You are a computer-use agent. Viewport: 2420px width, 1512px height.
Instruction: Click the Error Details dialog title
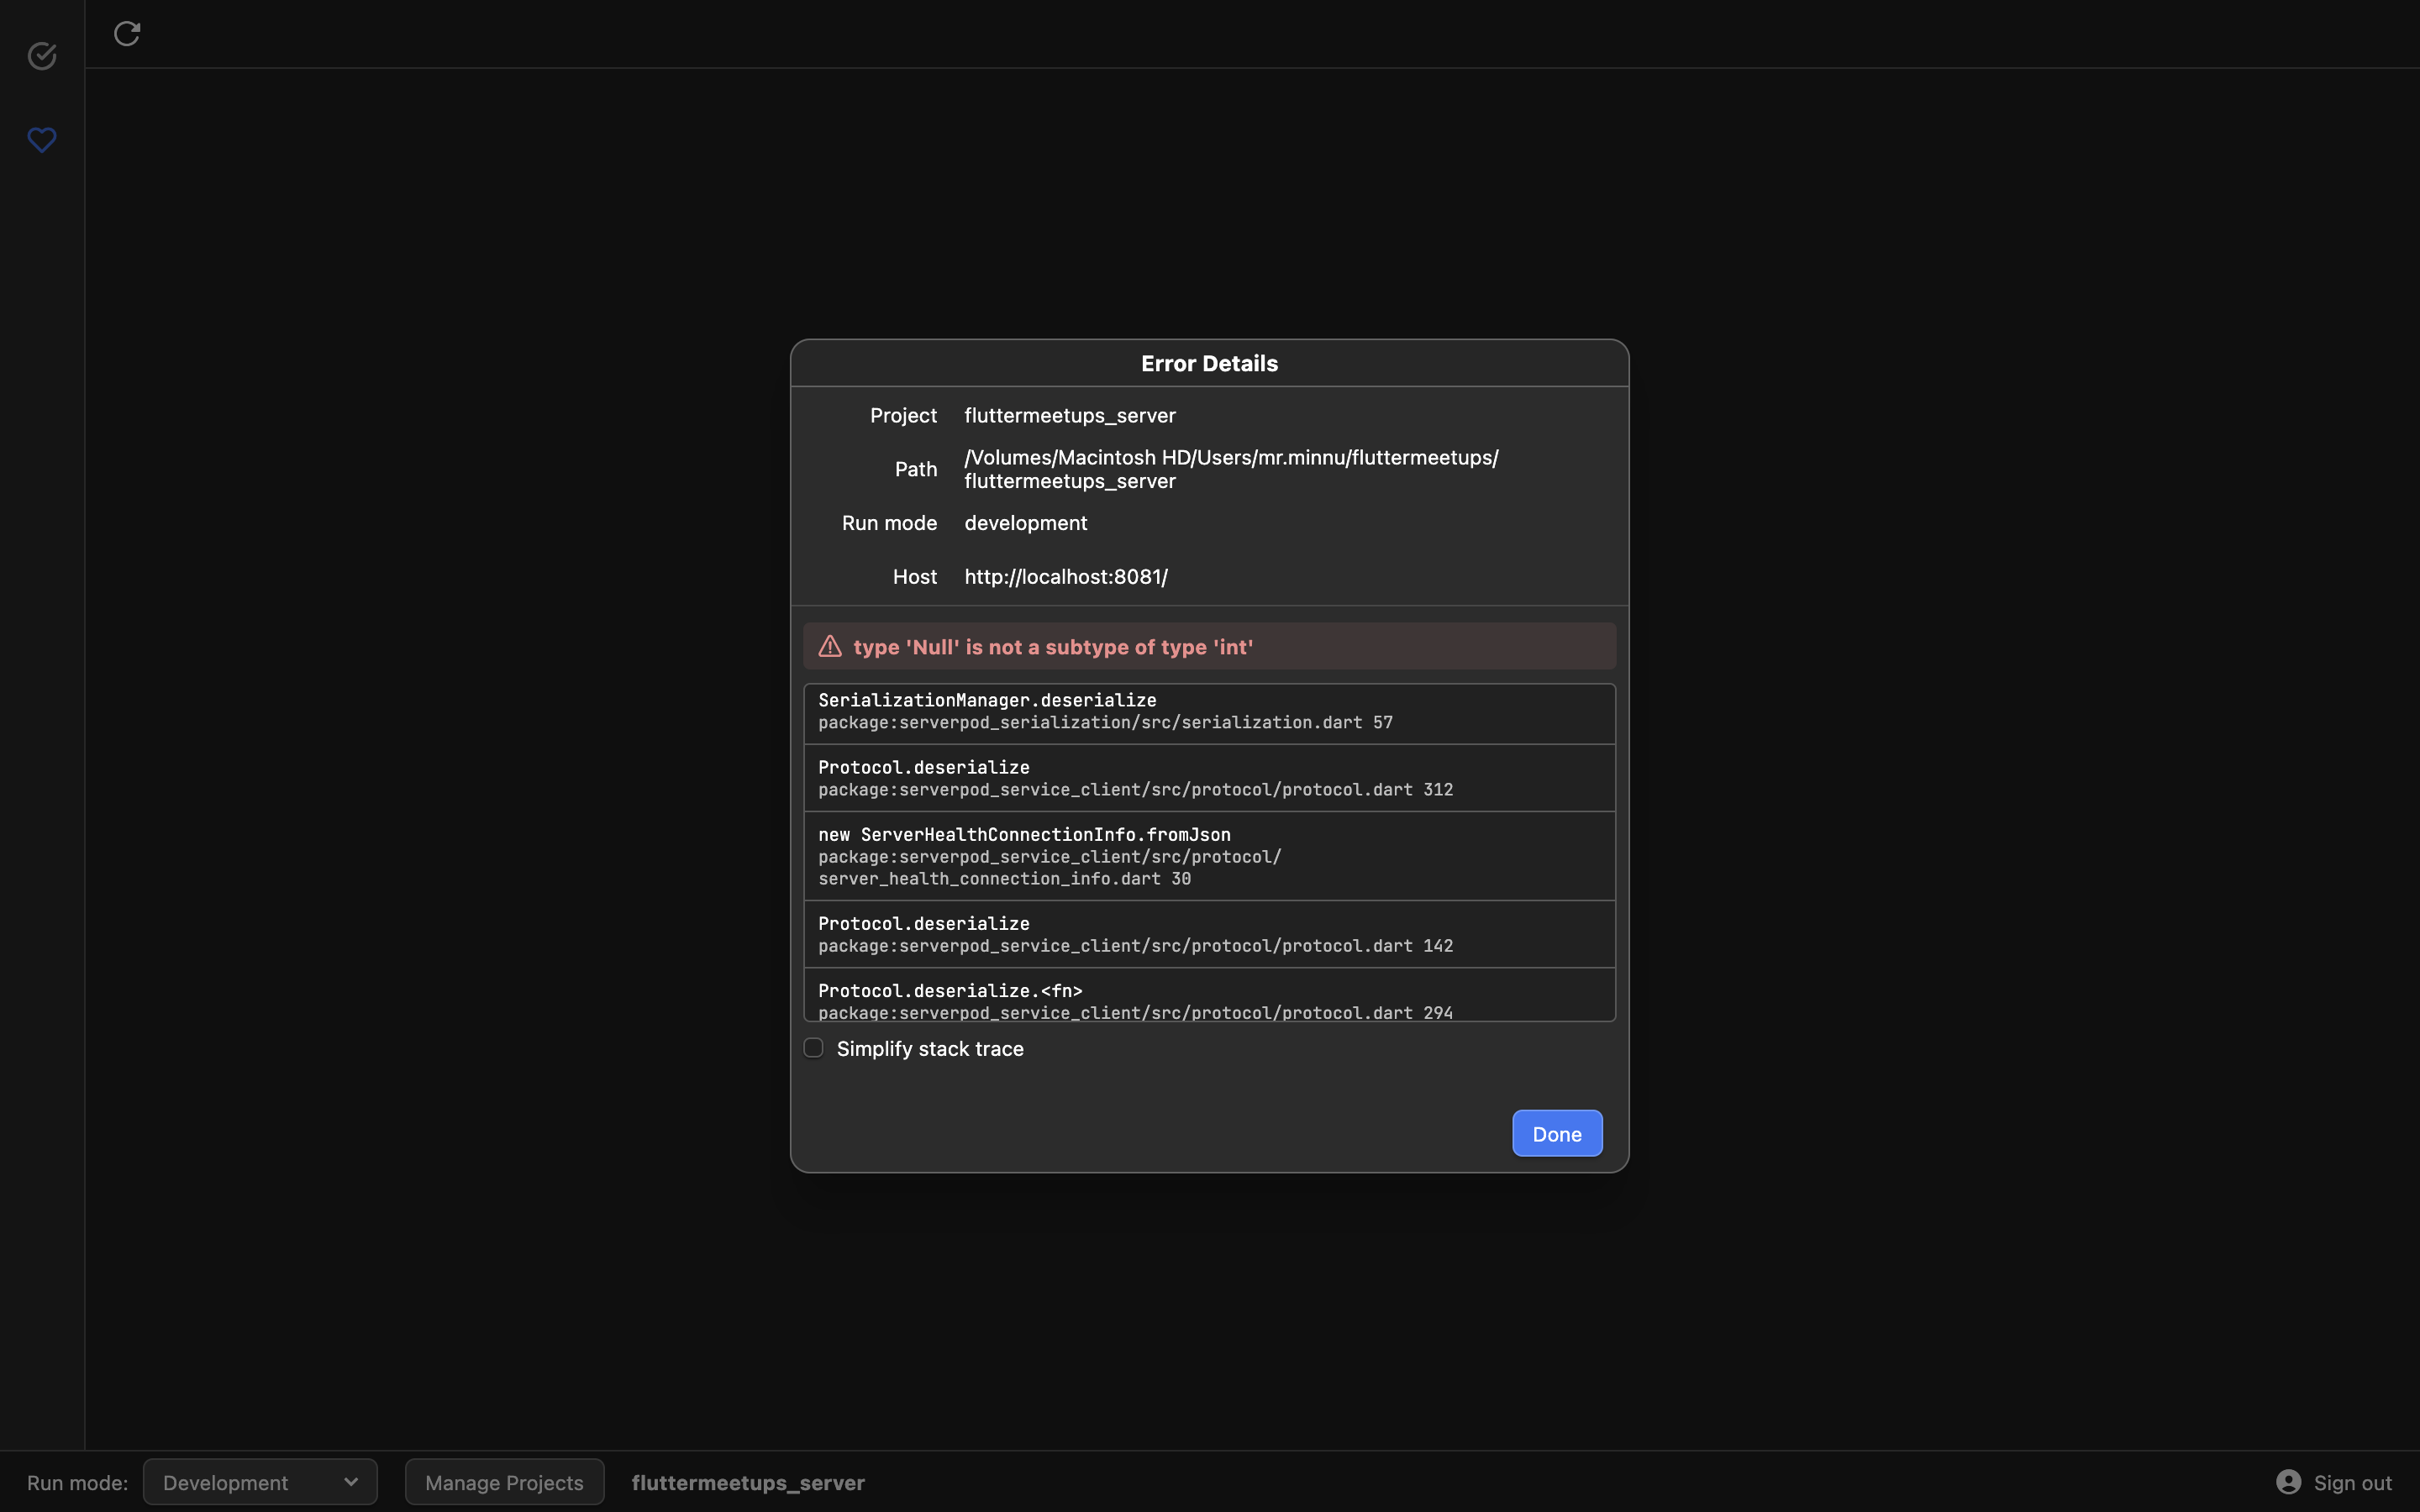(x=1208, y=363)
